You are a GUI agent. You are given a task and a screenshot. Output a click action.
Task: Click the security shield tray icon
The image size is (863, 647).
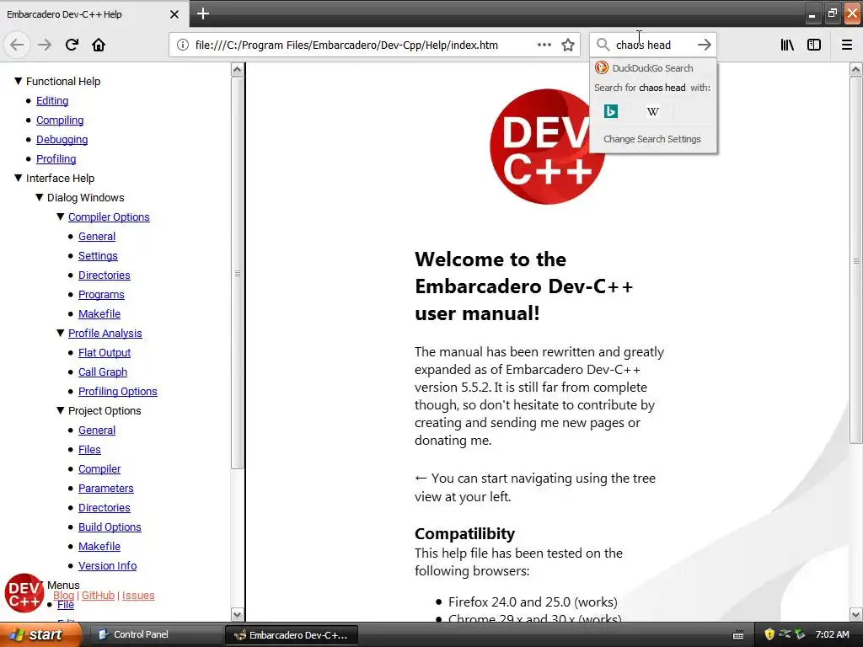point(769,634)
